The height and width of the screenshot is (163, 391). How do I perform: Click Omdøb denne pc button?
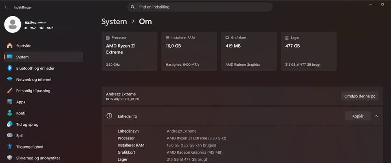[x=360, y=96]
